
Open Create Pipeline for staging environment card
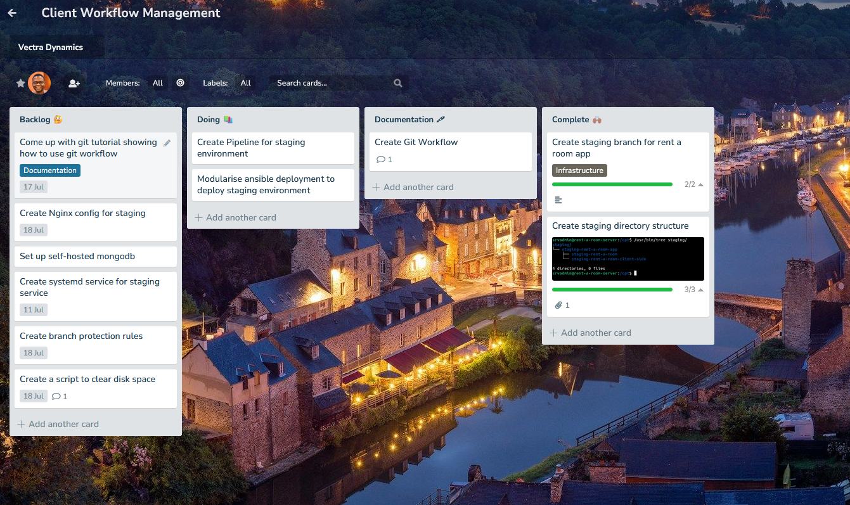(273, 148)
